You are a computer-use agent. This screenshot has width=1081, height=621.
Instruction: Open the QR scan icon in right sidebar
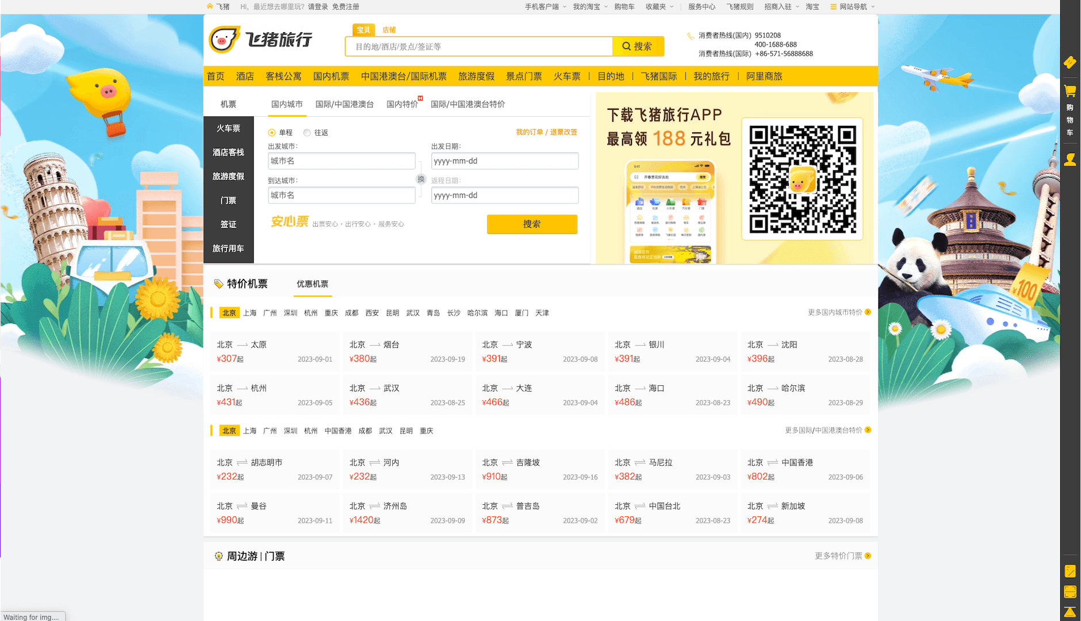click(1070, 592)
